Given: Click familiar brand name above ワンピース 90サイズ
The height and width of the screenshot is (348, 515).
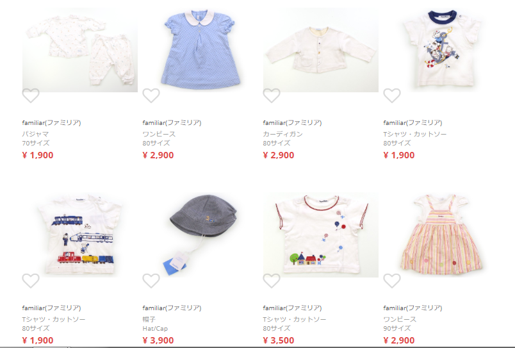Looking at the screenshot, I should pos(413,308).
